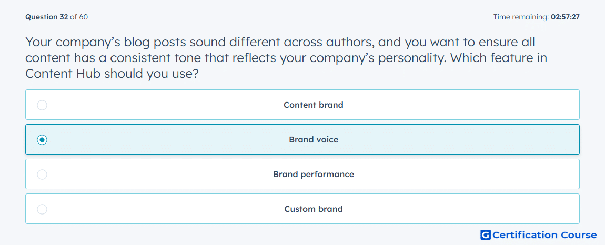Click the 'Content brand' answer label
Viewport: 605px width, 245px height.
click(x=314, y=105)
